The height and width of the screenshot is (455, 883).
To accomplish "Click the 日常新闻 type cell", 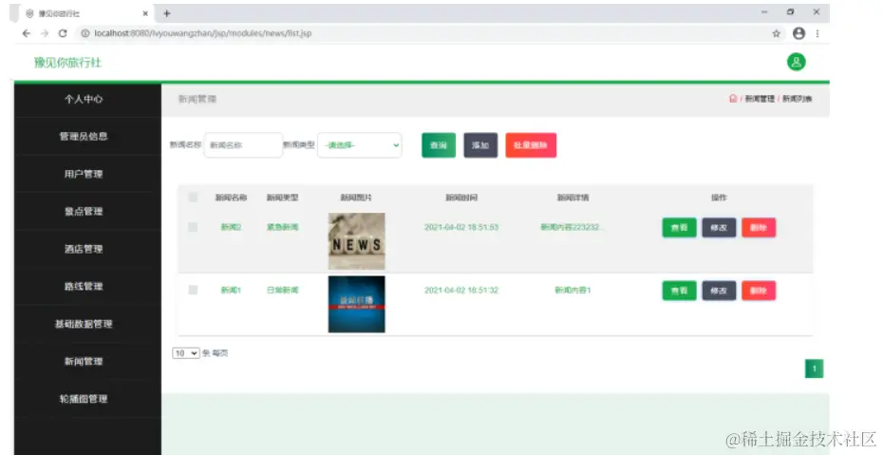I will point(282,290).
